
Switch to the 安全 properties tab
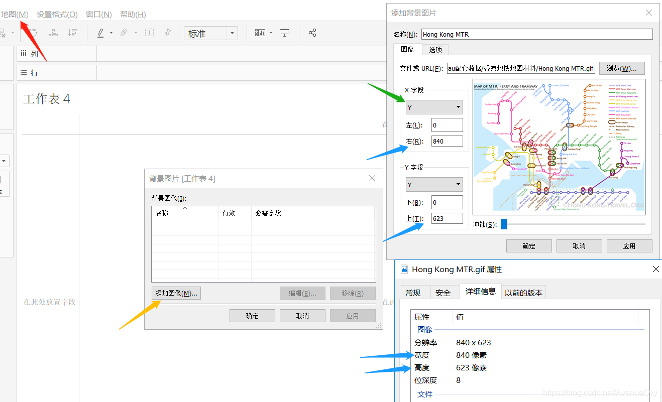[x=443, y=293]
